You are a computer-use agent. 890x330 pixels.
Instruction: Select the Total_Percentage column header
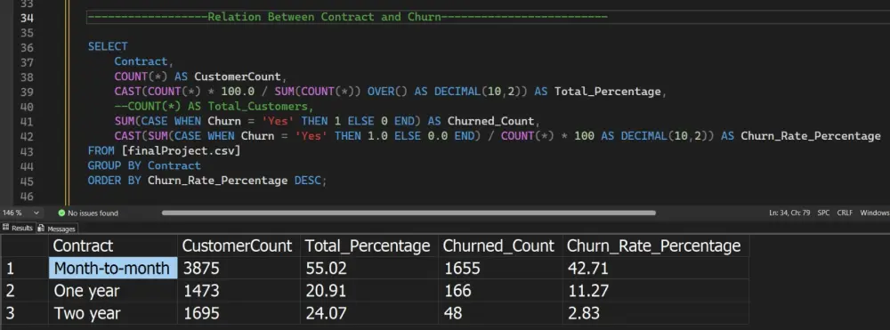(369, 245)
